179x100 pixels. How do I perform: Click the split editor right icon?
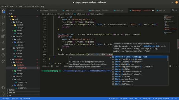point(173,10)
